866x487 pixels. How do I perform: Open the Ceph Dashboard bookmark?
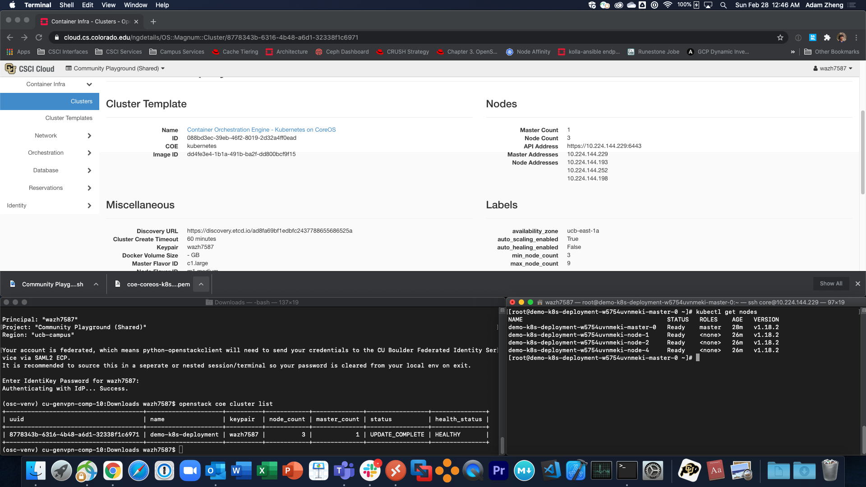click(342, 52)
